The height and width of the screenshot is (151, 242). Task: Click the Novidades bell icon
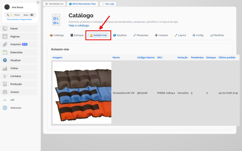click(47, 4)
